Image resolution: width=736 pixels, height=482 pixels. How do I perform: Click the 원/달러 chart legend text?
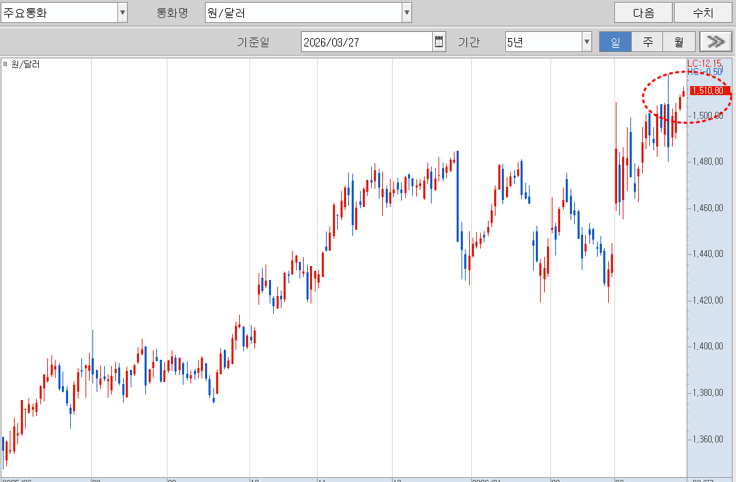26,65
